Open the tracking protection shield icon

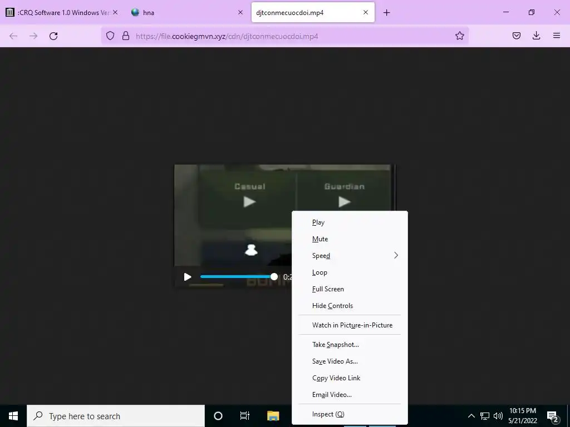coord(110,36)
